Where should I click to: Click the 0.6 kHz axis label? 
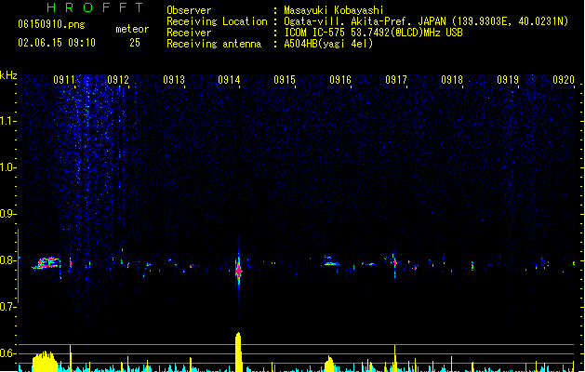click(x=7, y=353)
